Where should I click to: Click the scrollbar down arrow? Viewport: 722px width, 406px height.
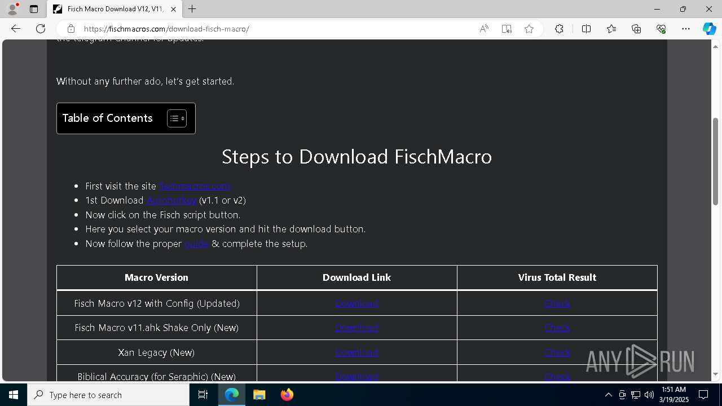(716, 374)
